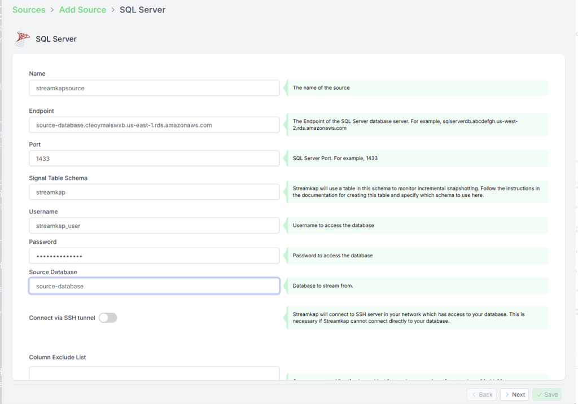
Task: Select the SQL Server breadcrumb item
Action: (142, 10)
